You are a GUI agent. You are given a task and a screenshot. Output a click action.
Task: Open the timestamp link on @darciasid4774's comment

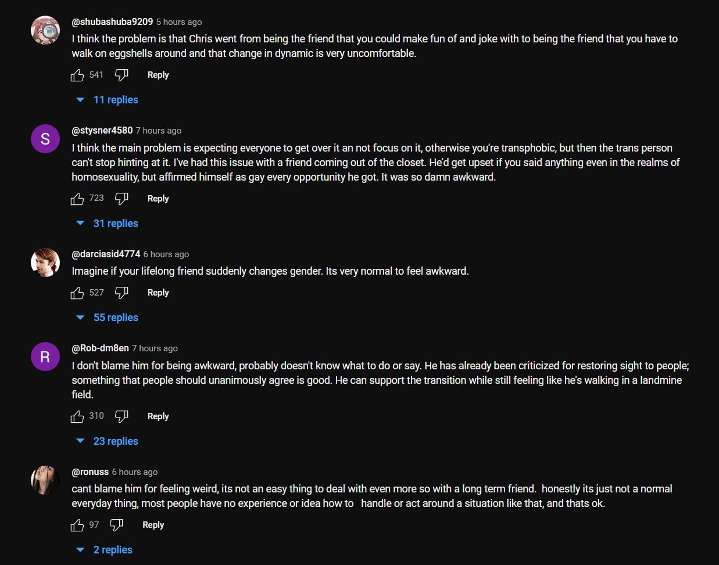click(x=166, y=254)
